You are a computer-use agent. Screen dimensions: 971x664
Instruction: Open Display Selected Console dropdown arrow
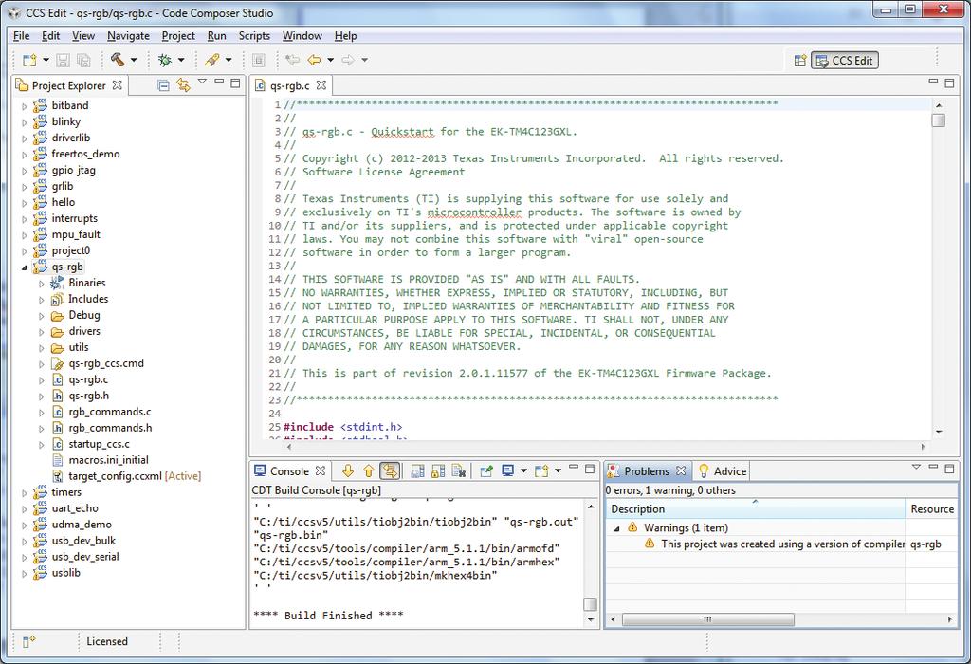[523, 470]
